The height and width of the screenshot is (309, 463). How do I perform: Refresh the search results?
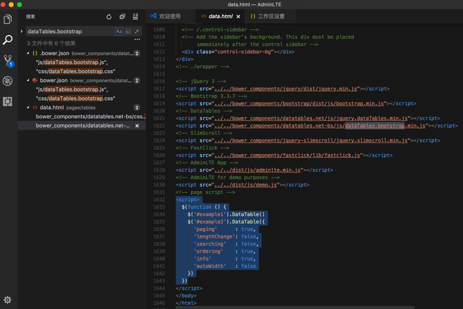coord(109,17)
